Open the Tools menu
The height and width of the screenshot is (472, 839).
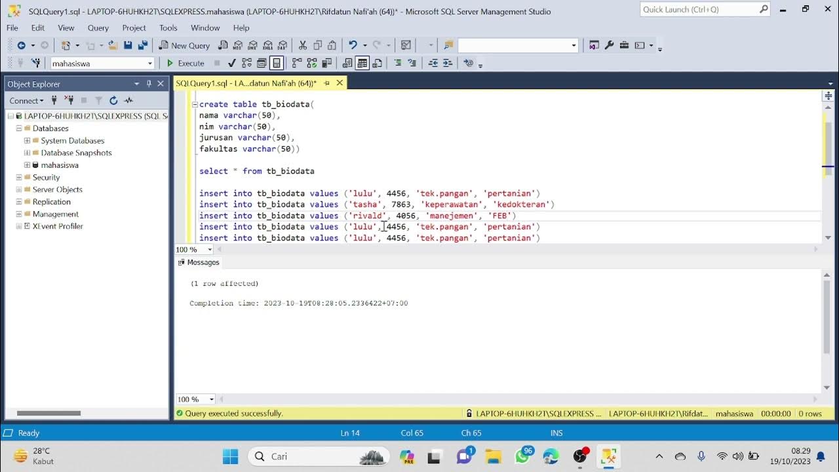[168, 28]
